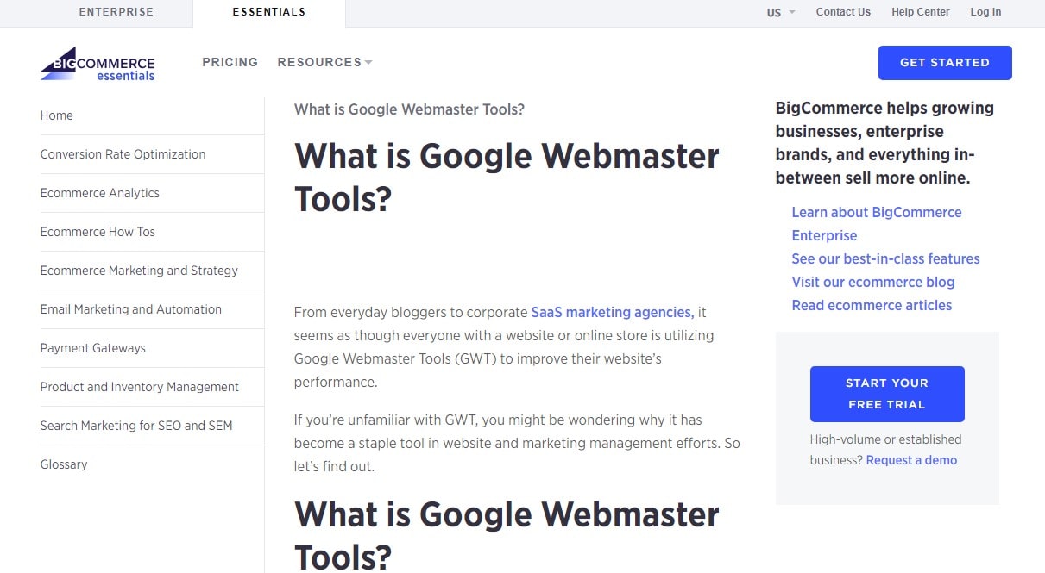Click the Start Your Free Trial button
This screenshot has height=573, width=1045.
click(x=887, y=394)
